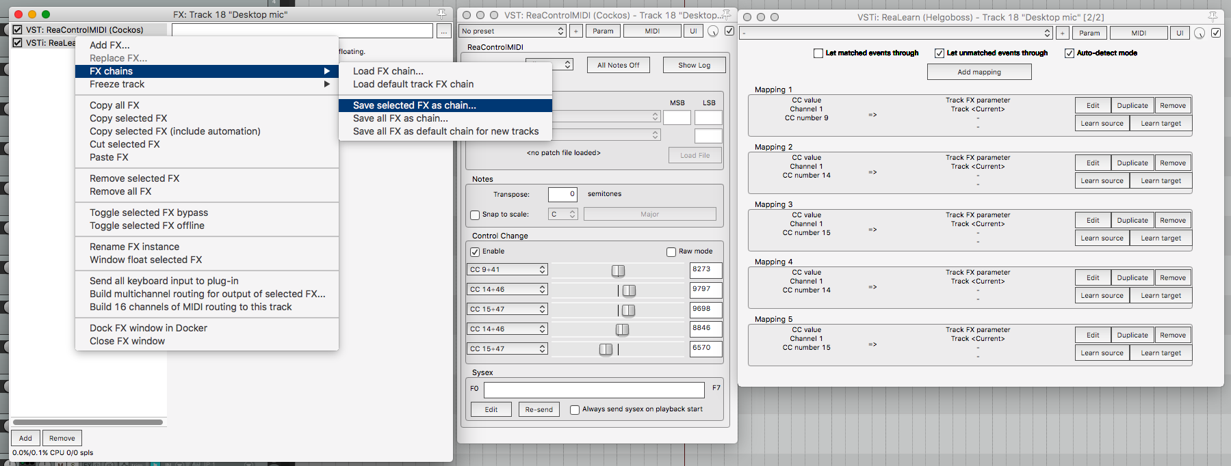Pin the ReaLearn plugin window
Image resolution: width=1231 pixels, height=466 pixels.
[x=1213, y=16]
